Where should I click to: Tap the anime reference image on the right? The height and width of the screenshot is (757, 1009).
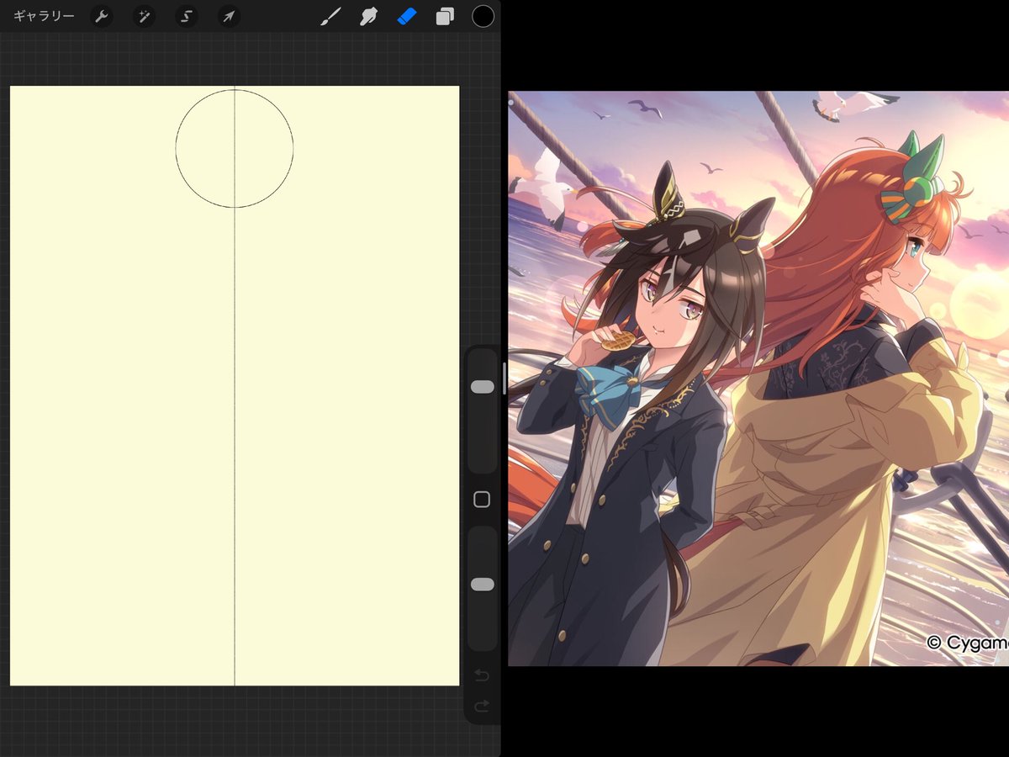click(758, 378)
